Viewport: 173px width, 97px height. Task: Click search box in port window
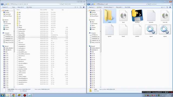point(161,4)
